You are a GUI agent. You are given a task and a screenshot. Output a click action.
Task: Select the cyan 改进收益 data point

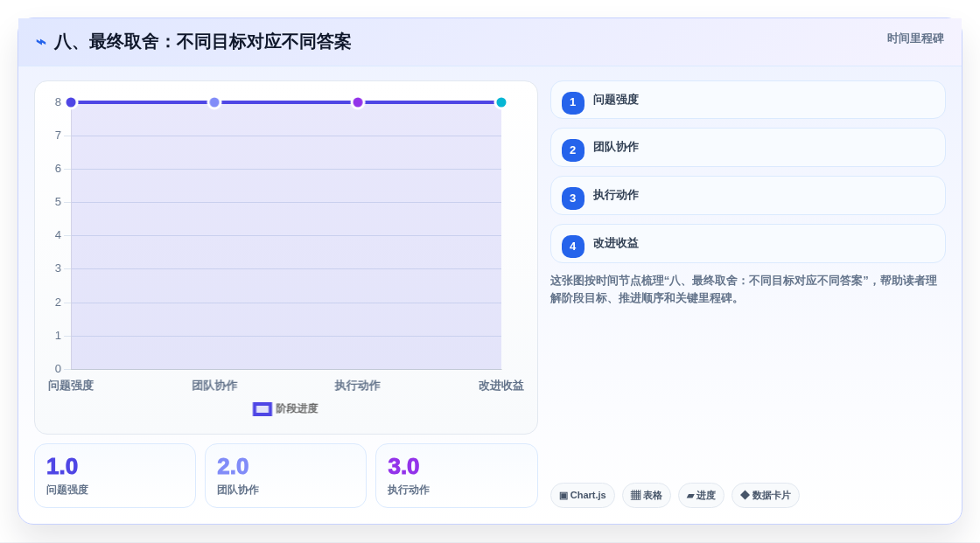tap(501, 102)
